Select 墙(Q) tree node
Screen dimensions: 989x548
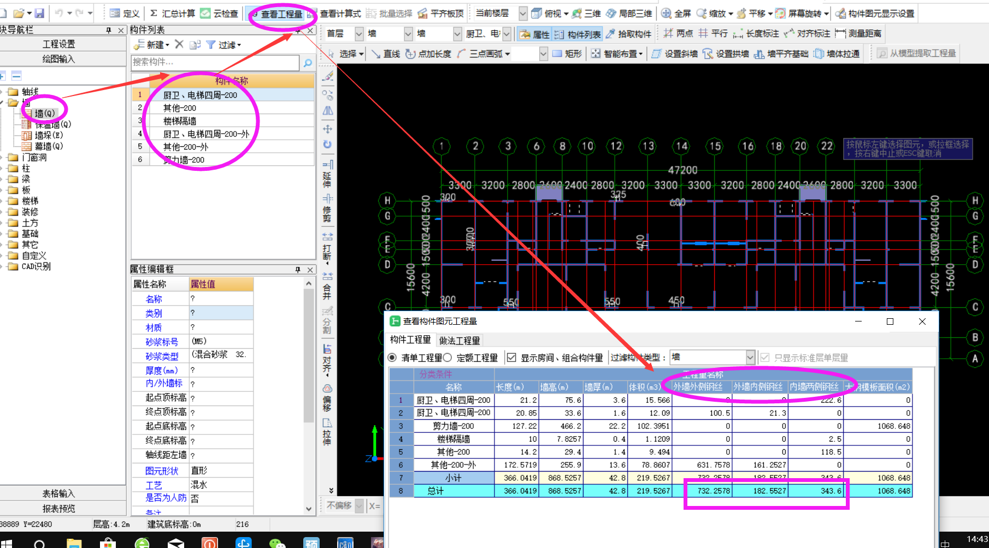(44, 114)
